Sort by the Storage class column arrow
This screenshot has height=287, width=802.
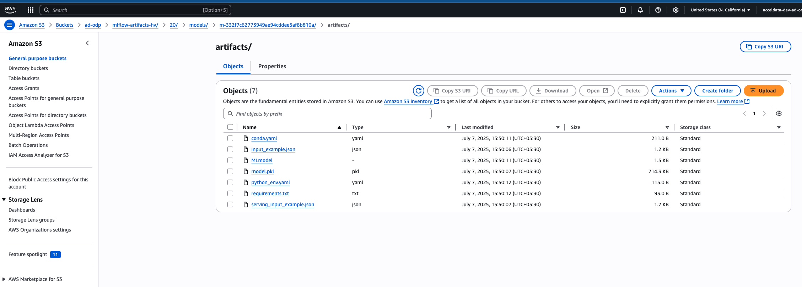[x=779, y=127]
